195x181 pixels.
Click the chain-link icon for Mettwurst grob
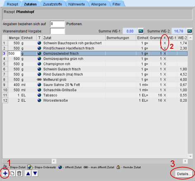[x=39, y=79]
